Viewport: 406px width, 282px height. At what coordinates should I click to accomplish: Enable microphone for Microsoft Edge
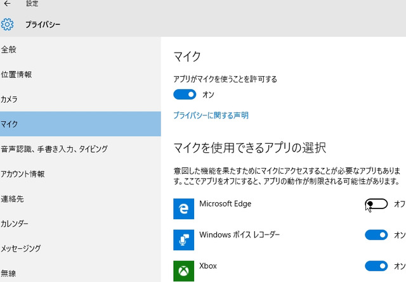coord(376,204)
